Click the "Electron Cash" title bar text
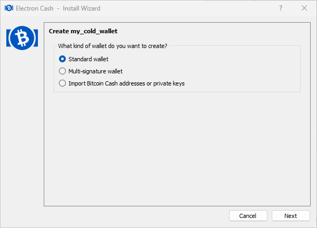Image resolution: width=317 pixels, height=228 pixels. coord(35,8)
